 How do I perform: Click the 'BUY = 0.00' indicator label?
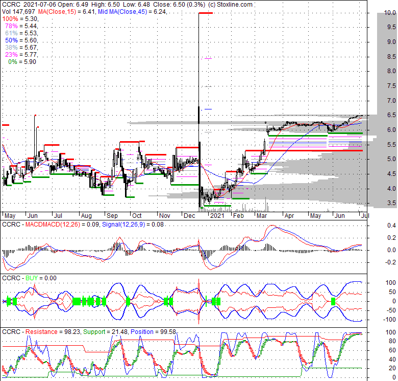[41, 278]
